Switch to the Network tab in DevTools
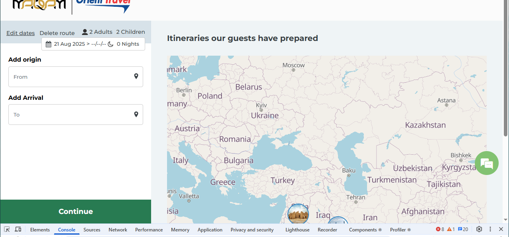The height and width of the screenshot is (237, 509). coord(118,230)
